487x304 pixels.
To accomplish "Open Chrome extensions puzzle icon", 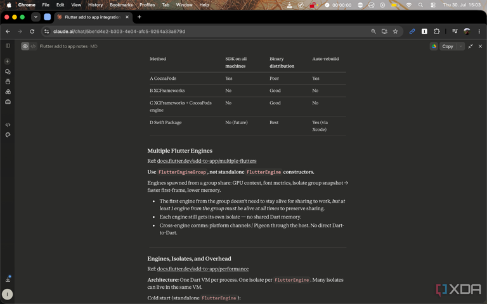I will (436, 31).
